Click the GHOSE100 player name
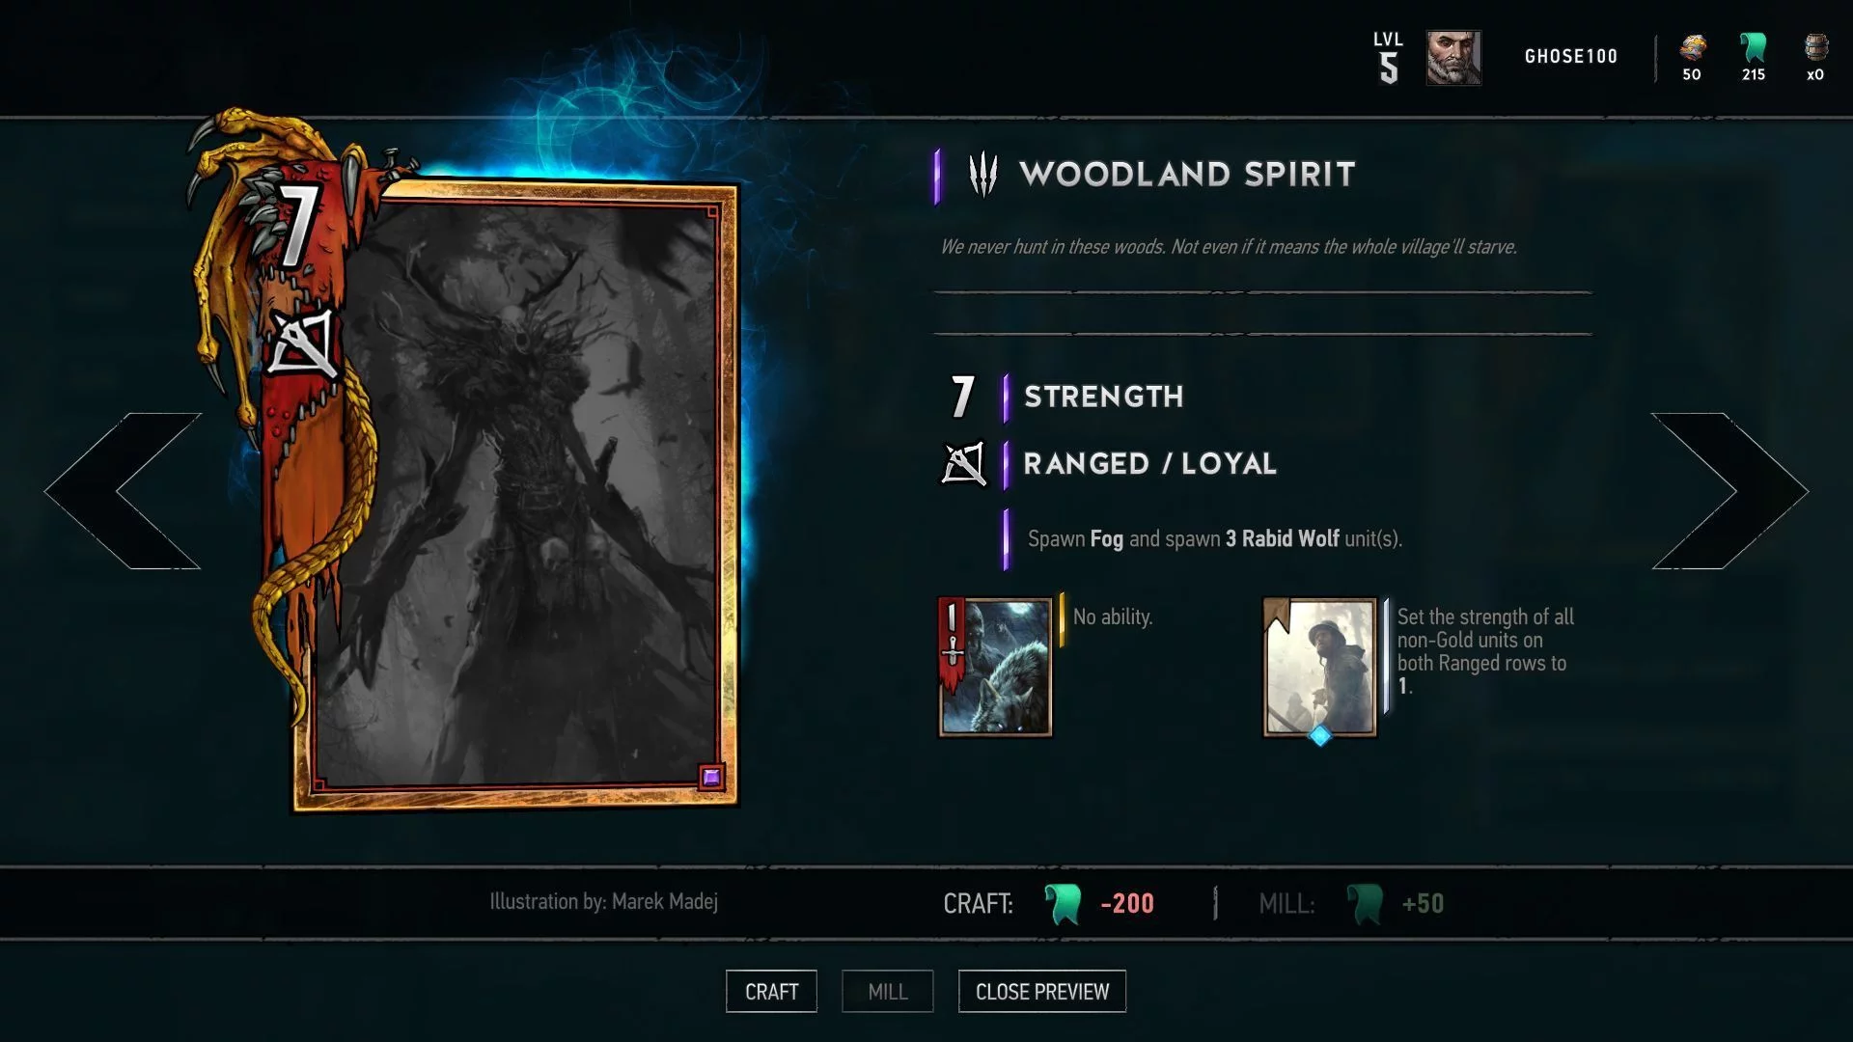Image resolution: width=1853 pixels, height=1042 pixels. click(x=1571, y=57)
